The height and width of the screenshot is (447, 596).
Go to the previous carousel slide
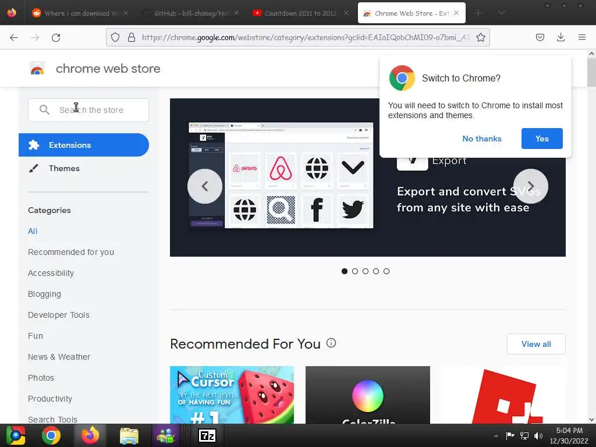click(x=205, y=186)
